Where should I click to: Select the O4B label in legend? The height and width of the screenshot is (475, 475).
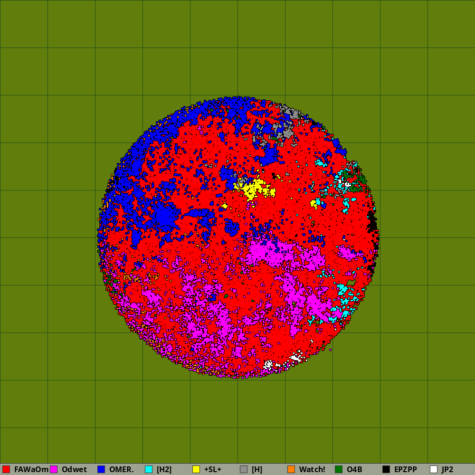354,469
